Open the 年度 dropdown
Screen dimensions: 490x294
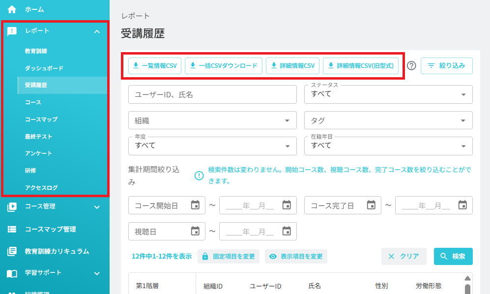pos(212,146)
